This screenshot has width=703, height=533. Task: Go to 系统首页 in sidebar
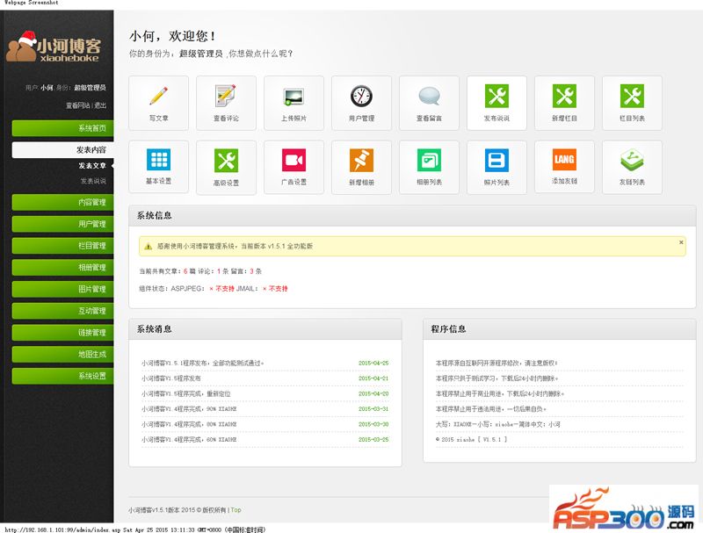63,129
